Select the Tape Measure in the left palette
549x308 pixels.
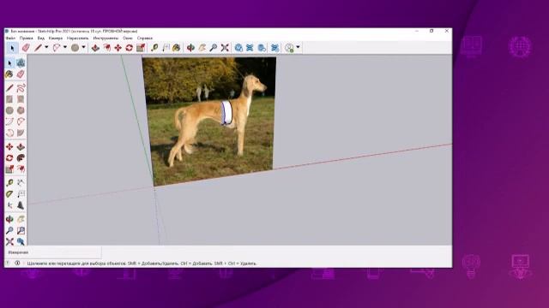coord(9,182)
